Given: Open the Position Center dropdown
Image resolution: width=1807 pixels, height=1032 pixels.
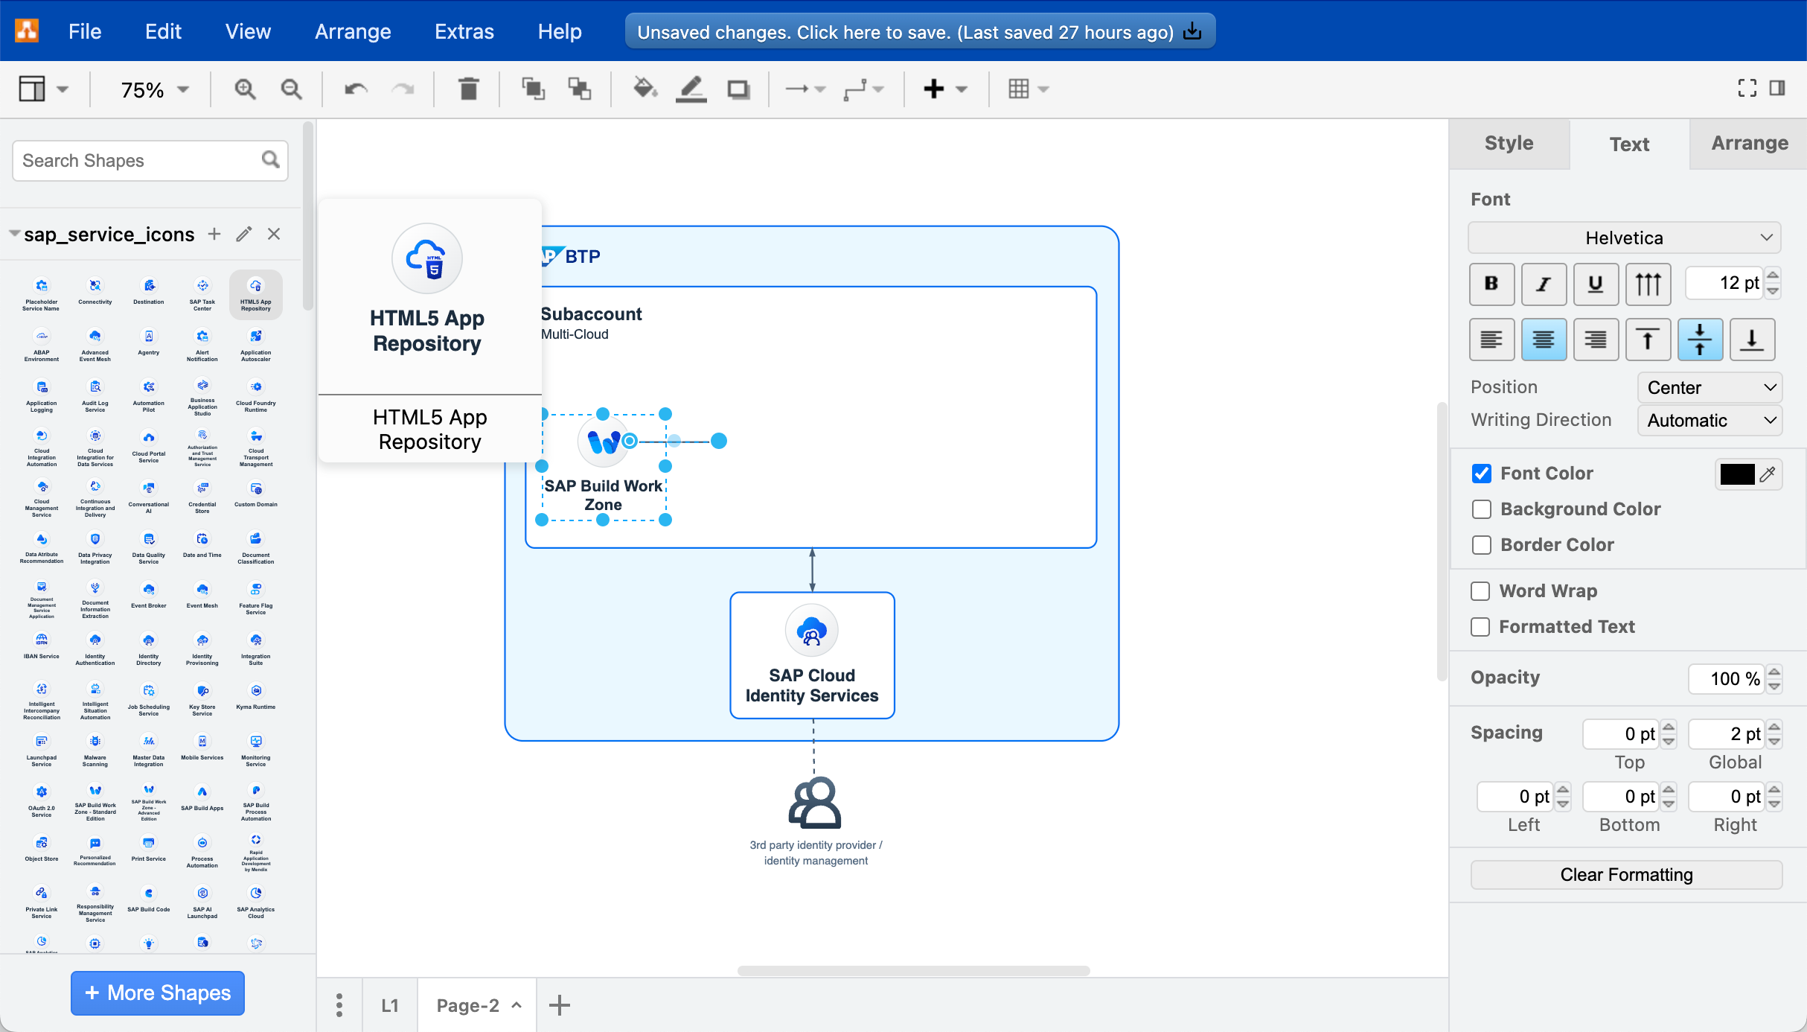Looking at the screenshot, I should click(x=1710, y=388).
